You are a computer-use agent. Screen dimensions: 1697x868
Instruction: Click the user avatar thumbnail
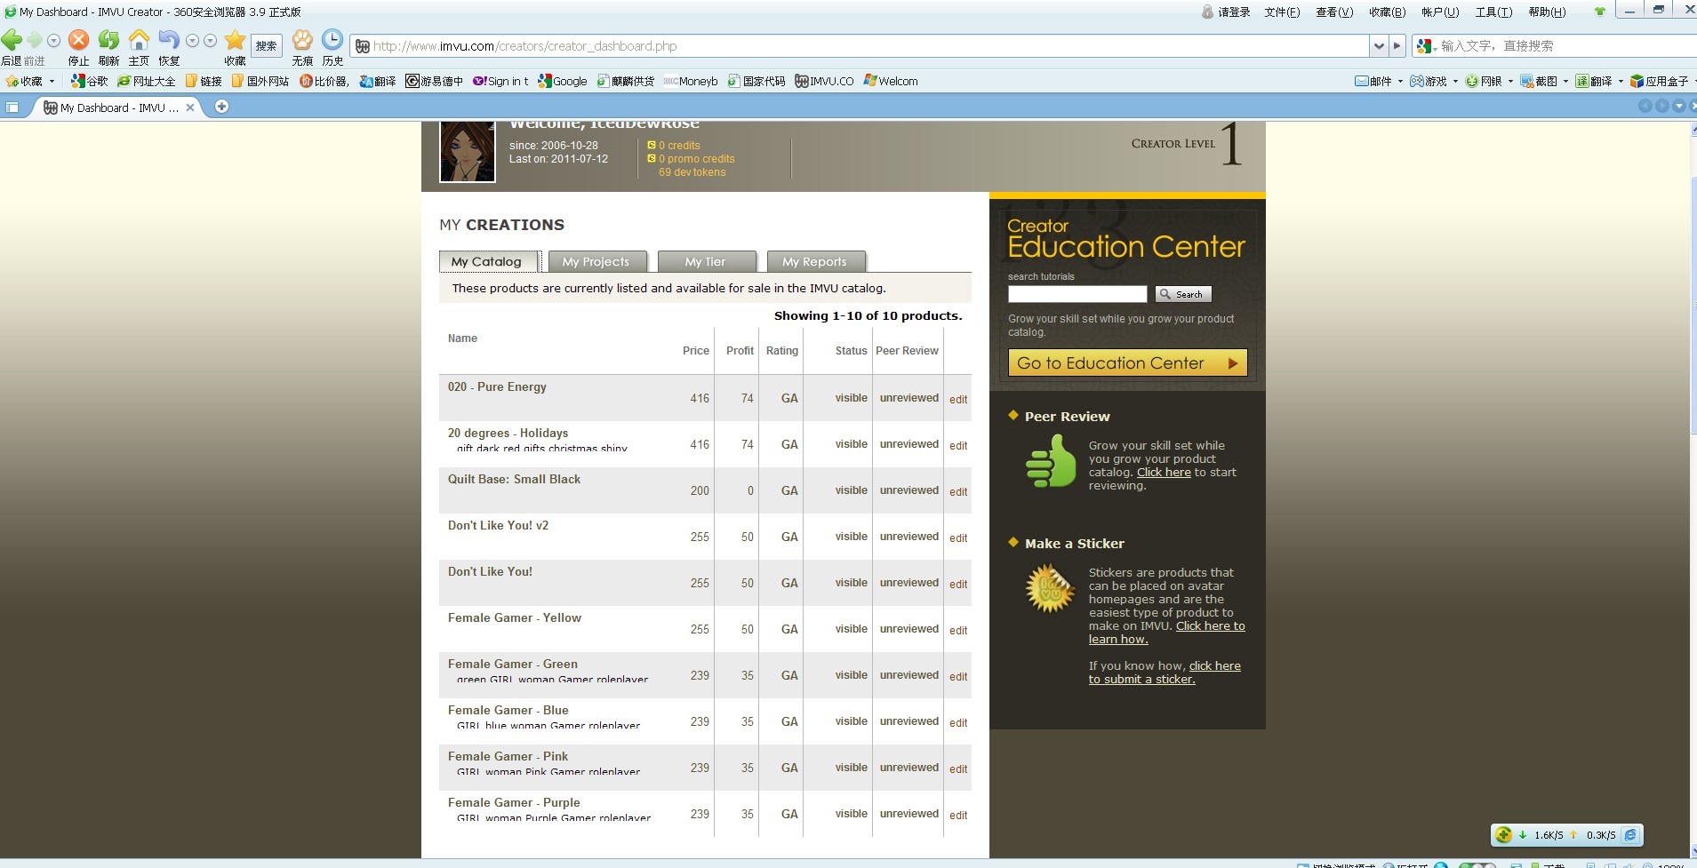click(468, 152)
